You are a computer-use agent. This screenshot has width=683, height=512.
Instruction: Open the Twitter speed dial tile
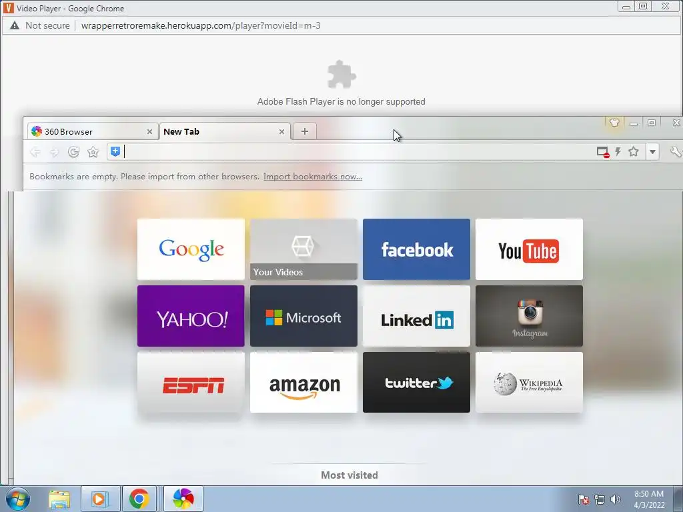tap(416, 382)
